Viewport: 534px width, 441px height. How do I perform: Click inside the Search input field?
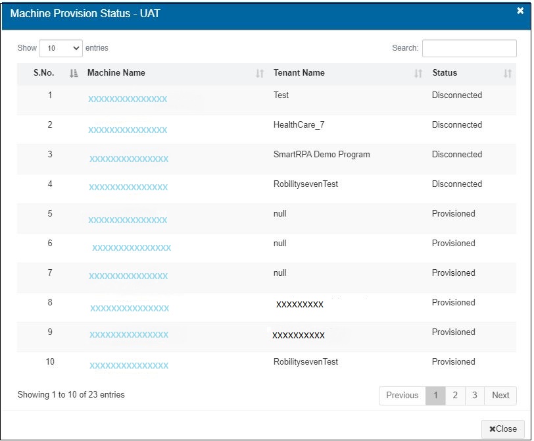(469, 48)
